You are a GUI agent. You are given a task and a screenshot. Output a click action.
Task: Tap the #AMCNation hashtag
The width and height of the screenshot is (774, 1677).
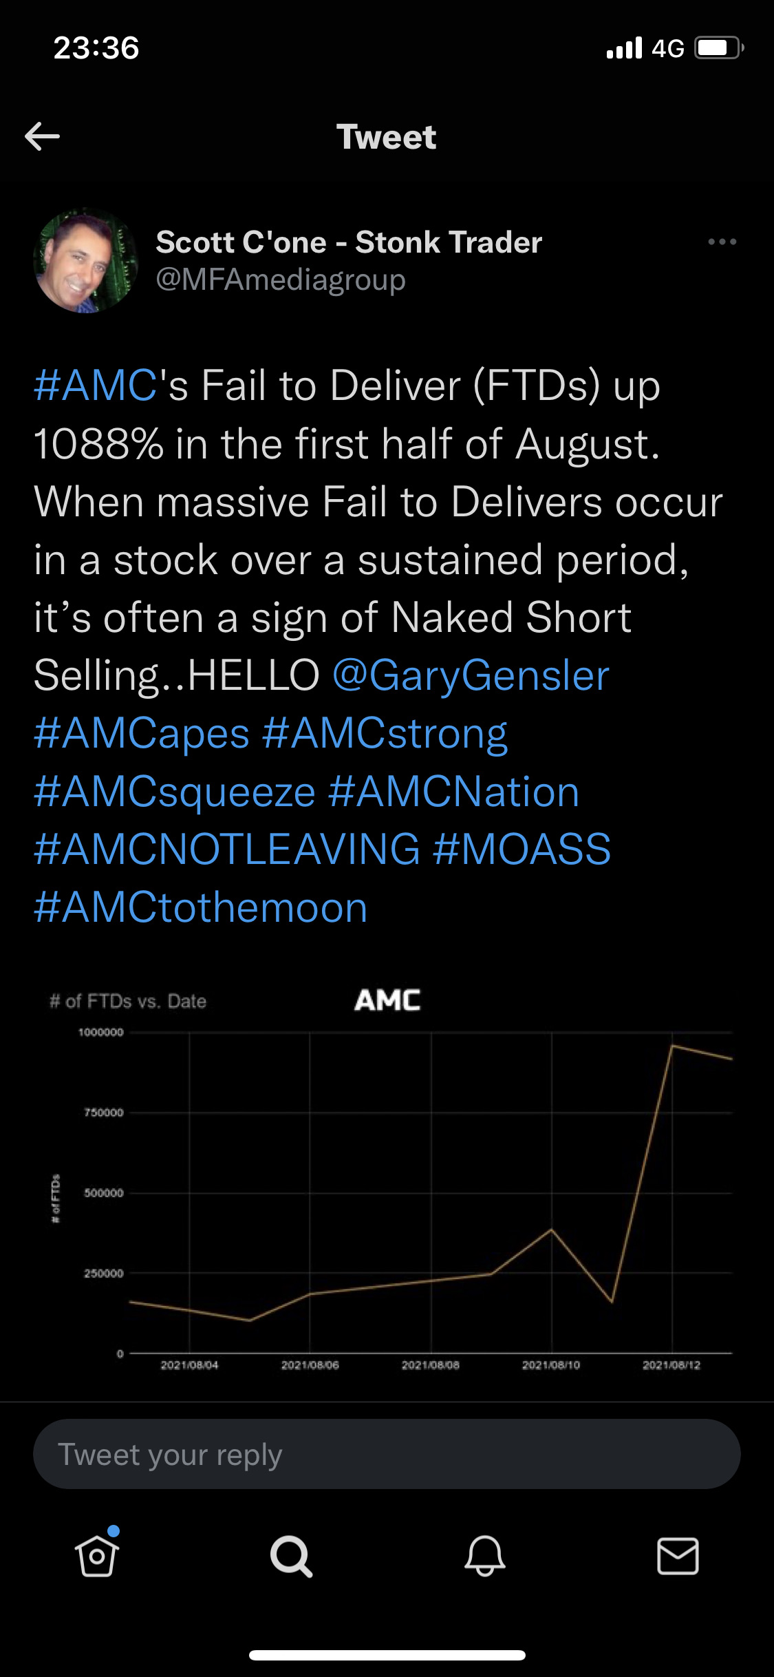pyautogui.click(x=454, y=792)
